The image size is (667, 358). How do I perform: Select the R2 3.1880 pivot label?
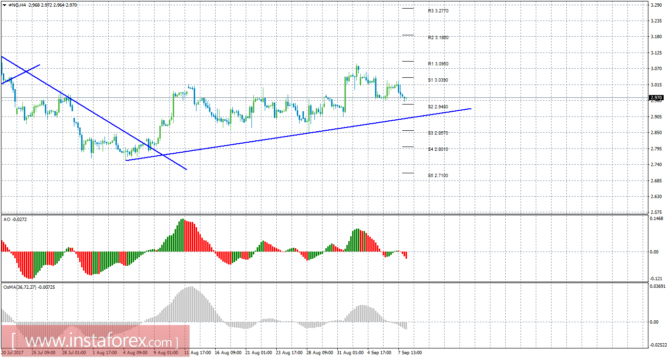pos(438,37)
